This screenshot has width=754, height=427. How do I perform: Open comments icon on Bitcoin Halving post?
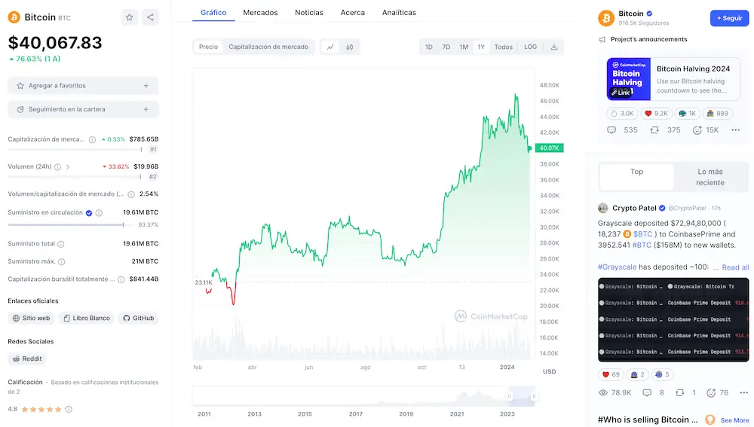(x=611, y=130)
